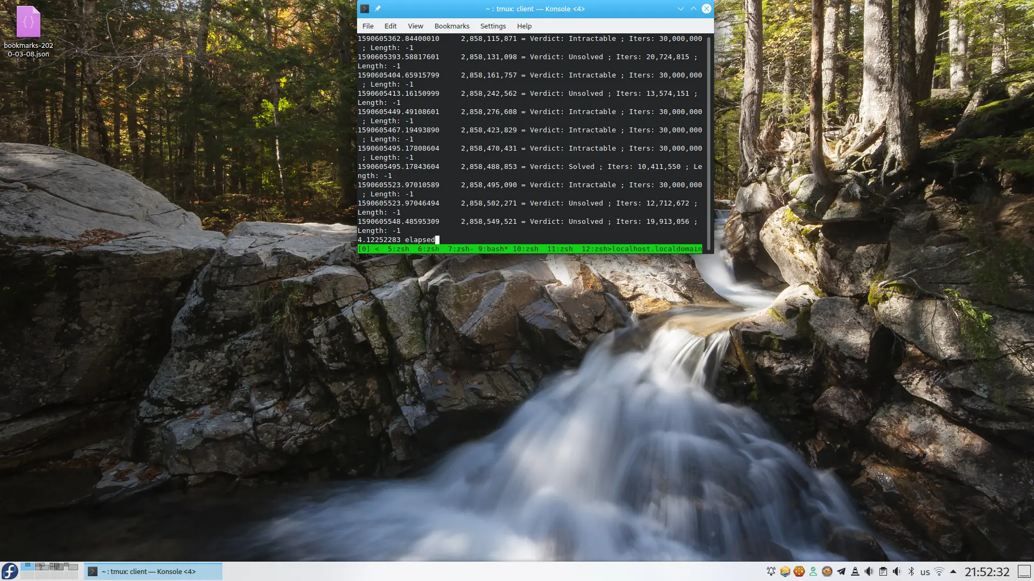Click the Keep Above chevron in Konsole title bar

pyautogui.click(x=693, y=9)
